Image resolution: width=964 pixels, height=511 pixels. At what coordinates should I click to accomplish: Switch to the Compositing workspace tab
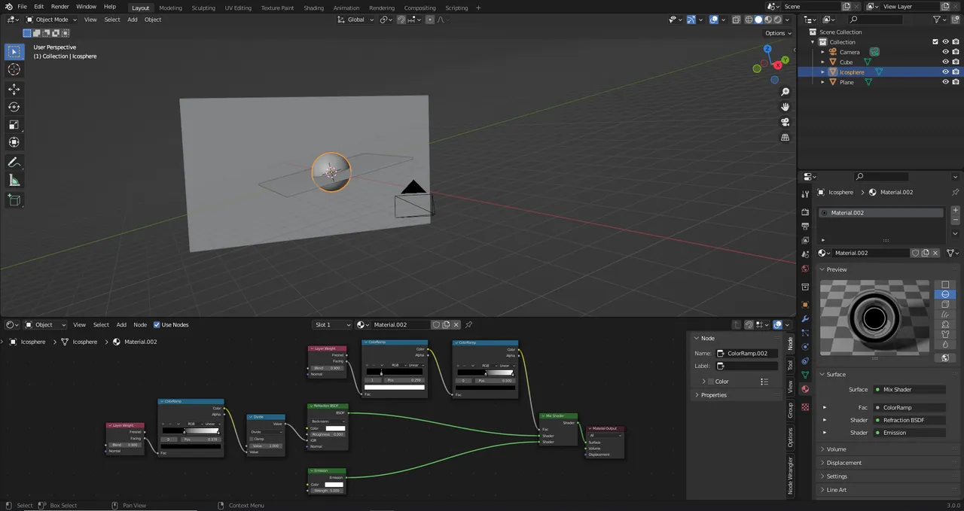click(x=419, y=8)
